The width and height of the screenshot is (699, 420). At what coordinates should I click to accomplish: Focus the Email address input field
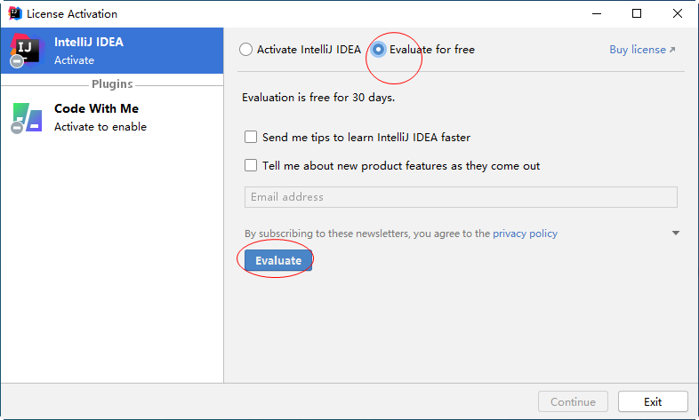(461, 197)
